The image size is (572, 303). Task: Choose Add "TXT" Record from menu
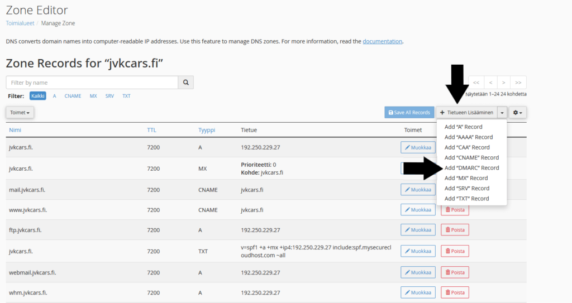point(466,199)
